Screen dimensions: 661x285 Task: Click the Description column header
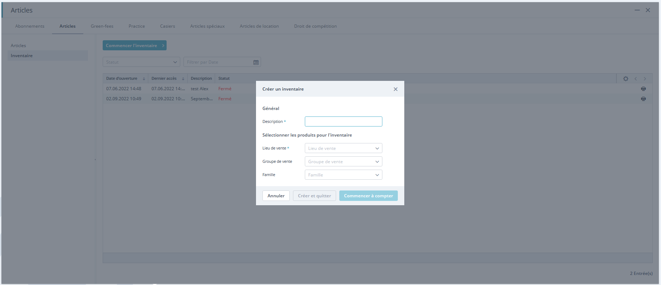(201, 78)
